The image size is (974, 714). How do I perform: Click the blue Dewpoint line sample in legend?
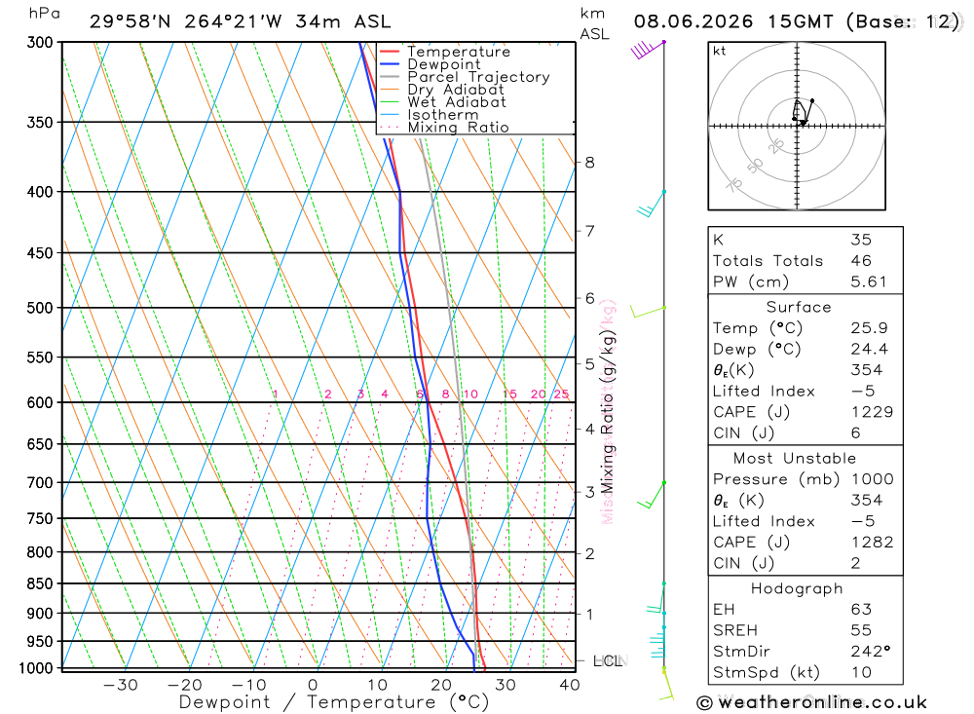coord(390,64)
